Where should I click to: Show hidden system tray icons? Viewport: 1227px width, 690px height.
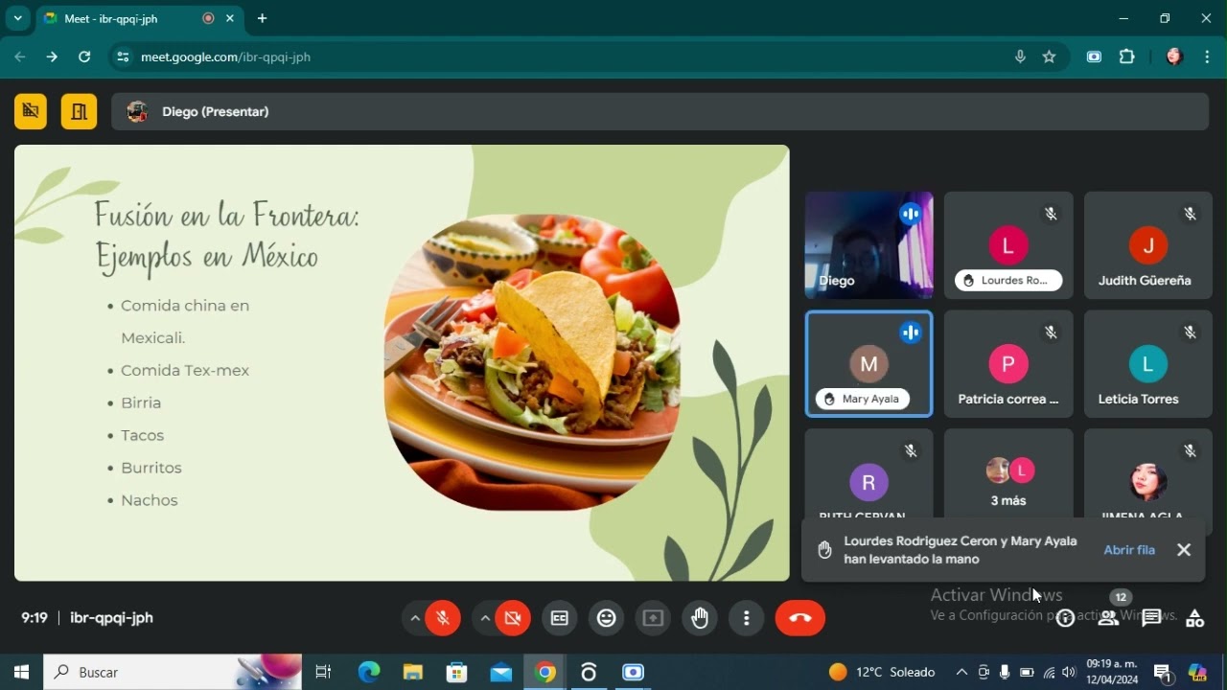click(961, 672)
